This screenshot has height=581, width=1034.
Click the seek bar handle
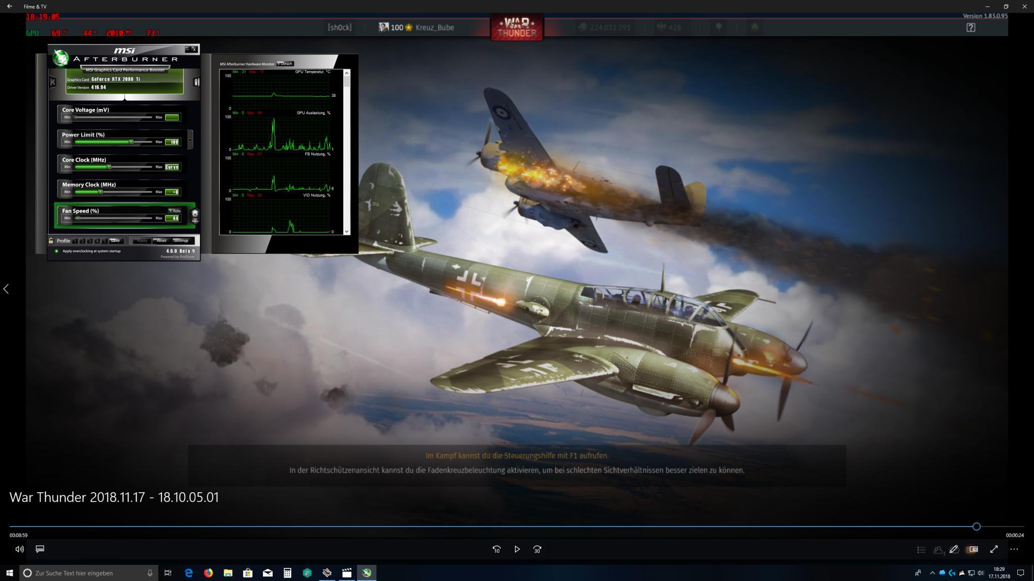tap(976, 527)
